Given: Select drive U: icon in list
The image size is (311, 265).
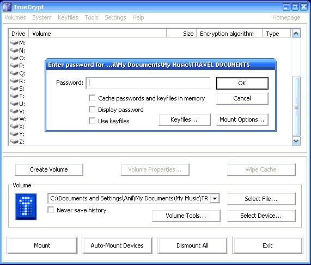Looking at the screenshot, I should coord(14,103).
